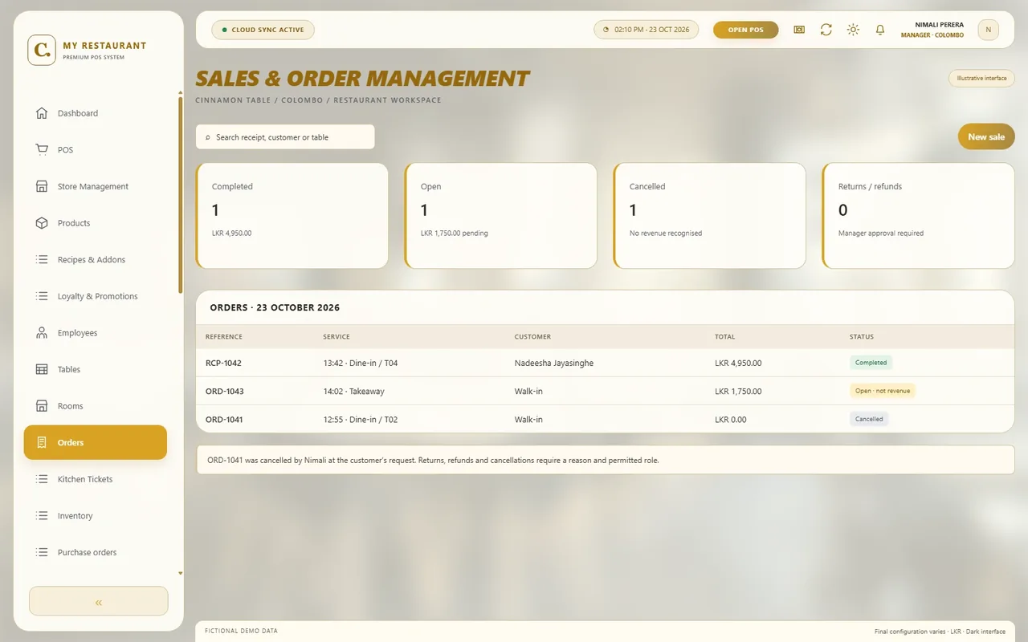Toggle the sun theme icon

(x=853, y=30)
